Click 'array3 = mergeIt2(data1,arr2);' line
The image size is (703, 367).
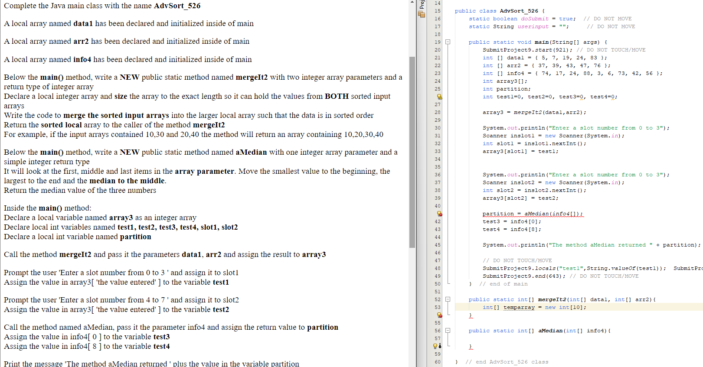pos(535,112)
